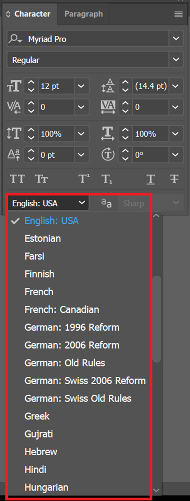Toggle Strikethrough text formatting
This screenshot has width=190, height=501.
(x=175, y=179)
